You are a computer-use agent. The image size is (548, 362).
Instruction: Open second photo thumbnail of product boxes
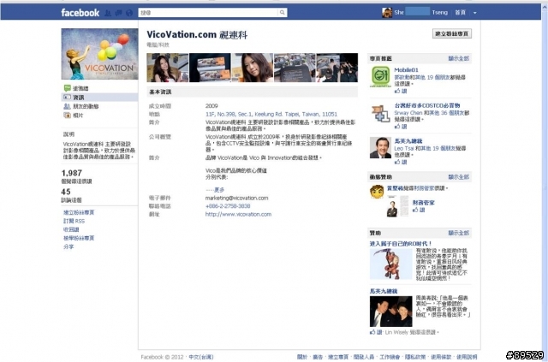(x=210, y=68)
